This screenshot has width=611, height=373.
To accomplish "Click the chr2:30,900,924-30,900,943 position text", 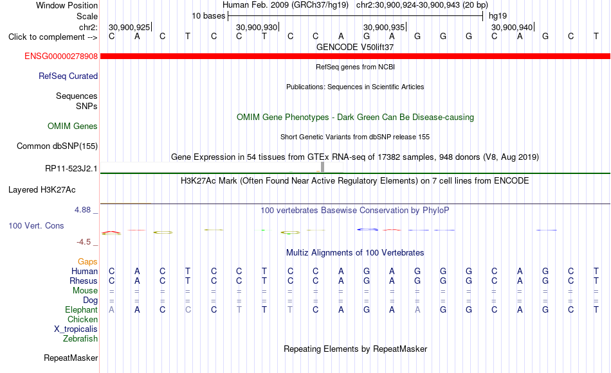I will pyautogui.click(x=422, y=5).
